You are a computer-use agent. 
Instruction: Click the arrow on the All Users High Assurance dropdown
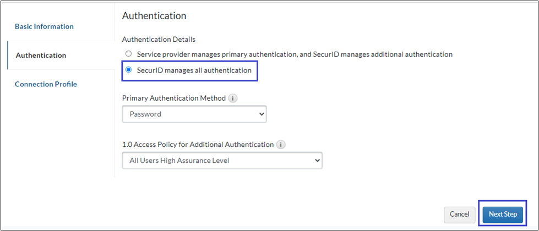(x=317, y=161)
